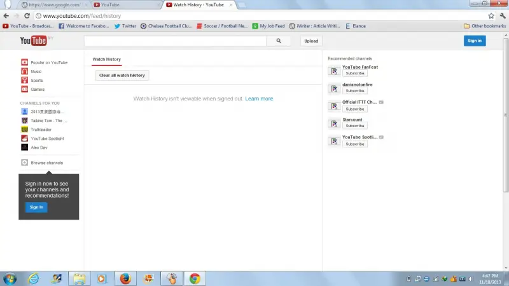This screenshot has width=509, height=286.
Task: Open danisnotonfire channel thumbnail
Action: pyautogui.click(x=334, y=88)
